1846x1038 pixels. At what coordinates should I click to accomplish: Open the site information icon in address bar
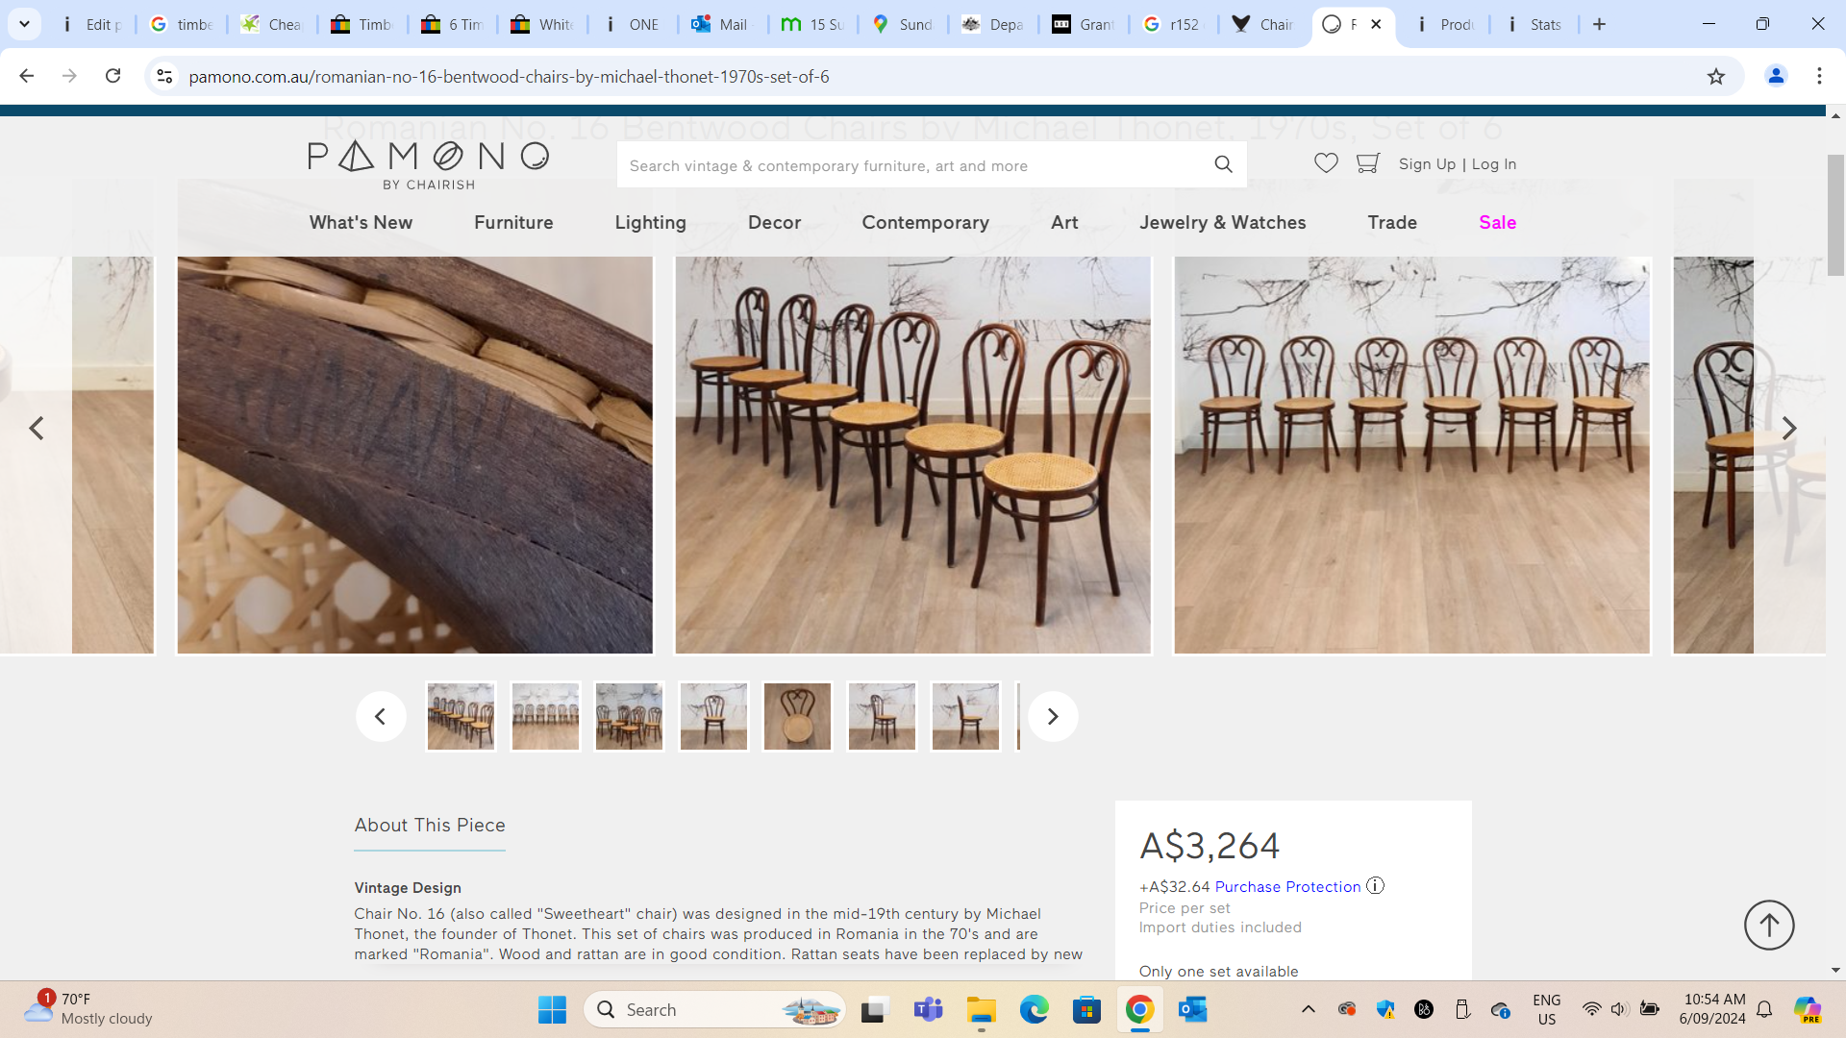pos(164,77)
